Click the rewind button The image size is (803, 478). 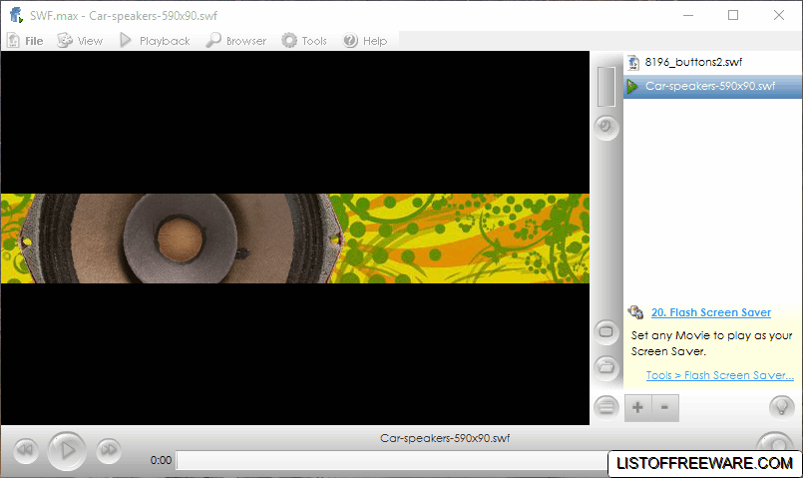click(26, 450)
